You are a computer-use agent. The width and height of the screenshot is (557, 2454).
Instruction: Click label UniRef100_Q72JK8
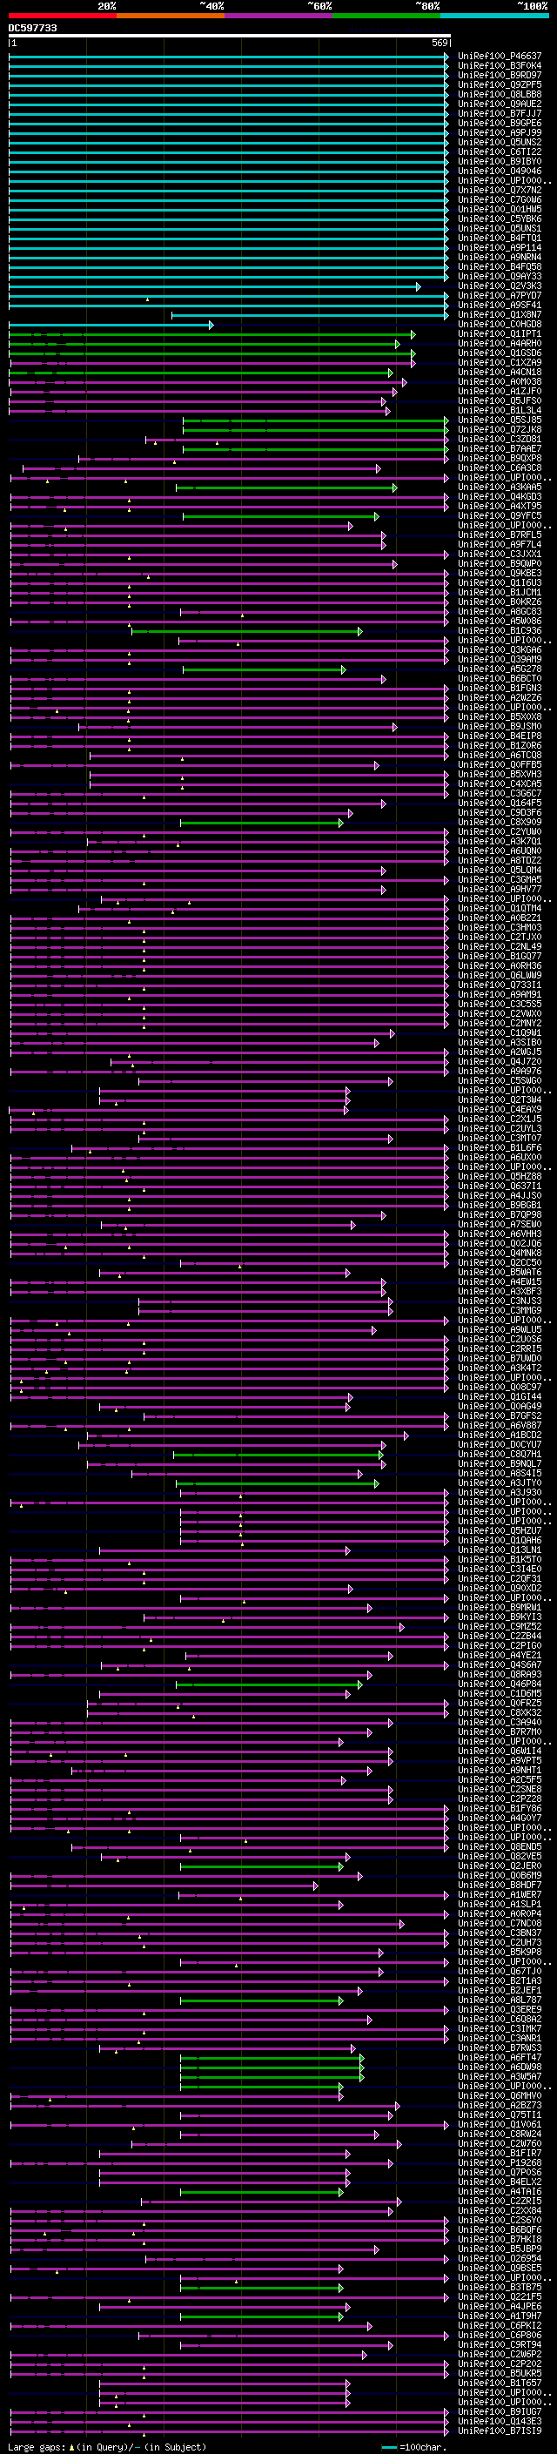click(500, 430)
